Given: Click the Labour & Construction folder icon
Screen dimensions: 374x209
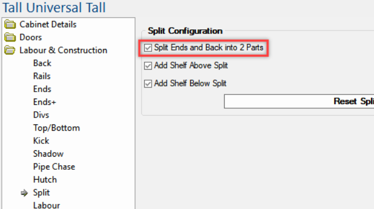Looking at the screenshot, I should pos(10,50).
